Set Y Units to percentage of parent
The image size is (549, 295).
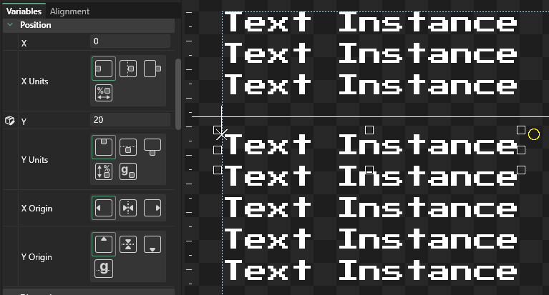[104, 172]
